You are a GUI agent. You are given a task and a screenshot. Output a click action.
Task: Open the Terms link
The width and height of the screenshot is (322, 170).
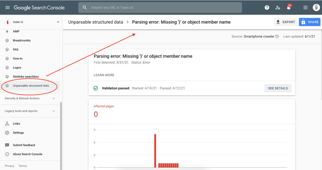pos(23,166)
